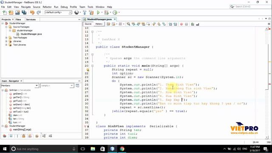Toggle Rectangular Selection in editor toolbar

tap(148, 24)
